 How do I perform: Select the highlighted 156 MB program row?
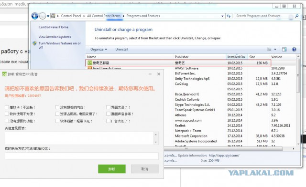(x=178, y=63)
